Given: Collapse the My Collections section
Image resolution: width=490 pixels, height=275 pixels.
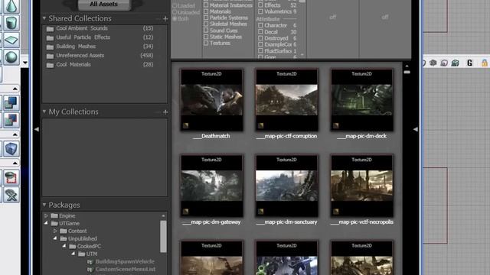Looking at the screenshot, I should click(44, 112).
